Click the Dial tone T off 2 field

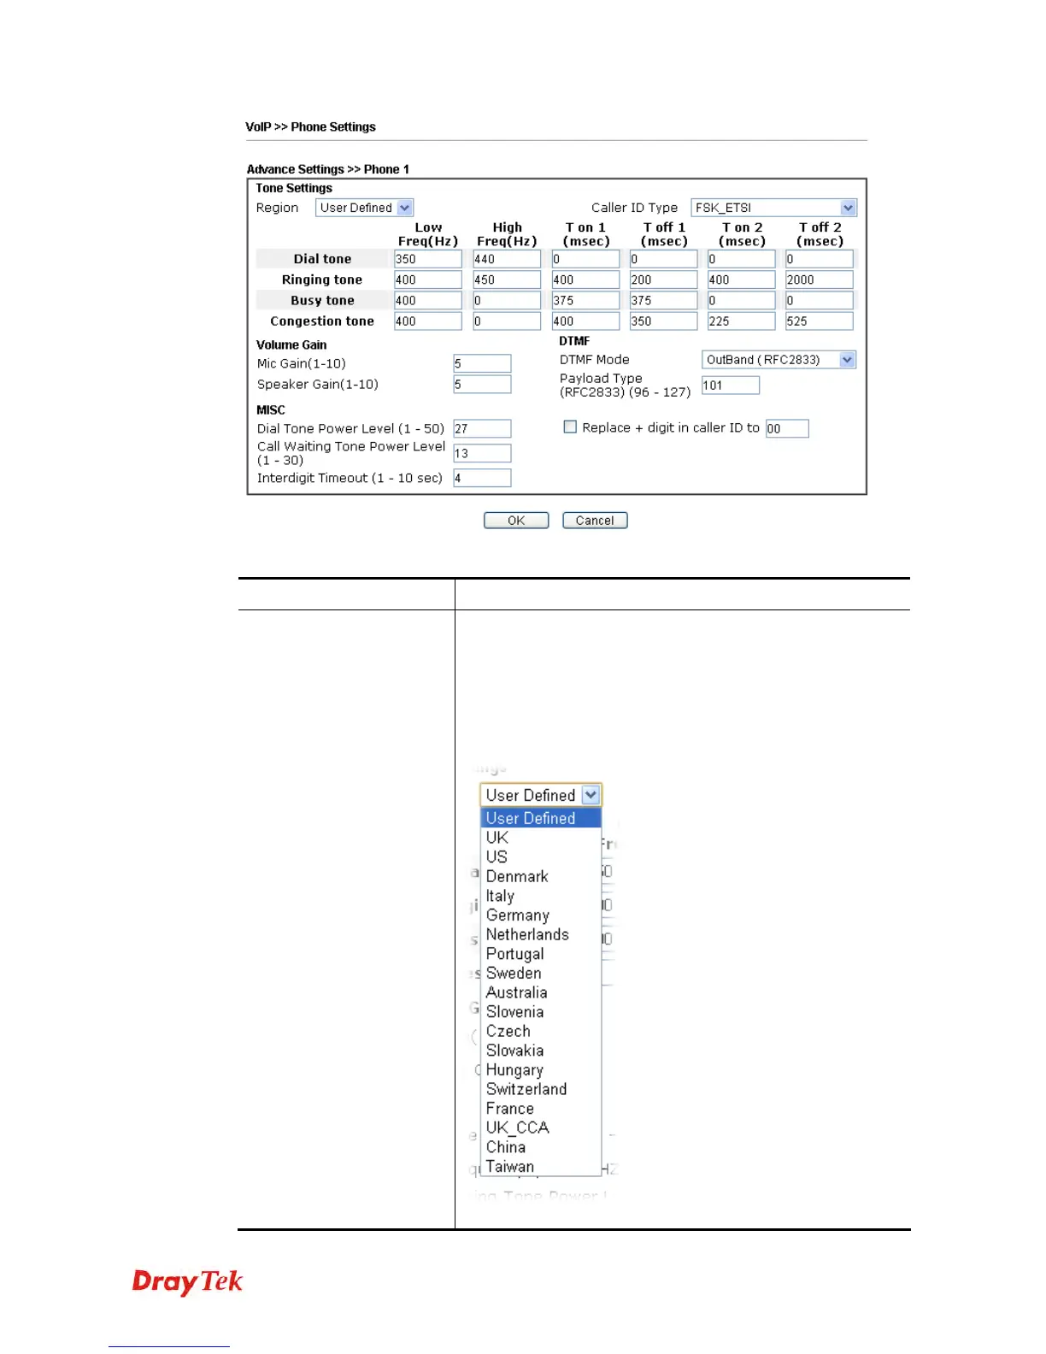(x=820, y=259)
